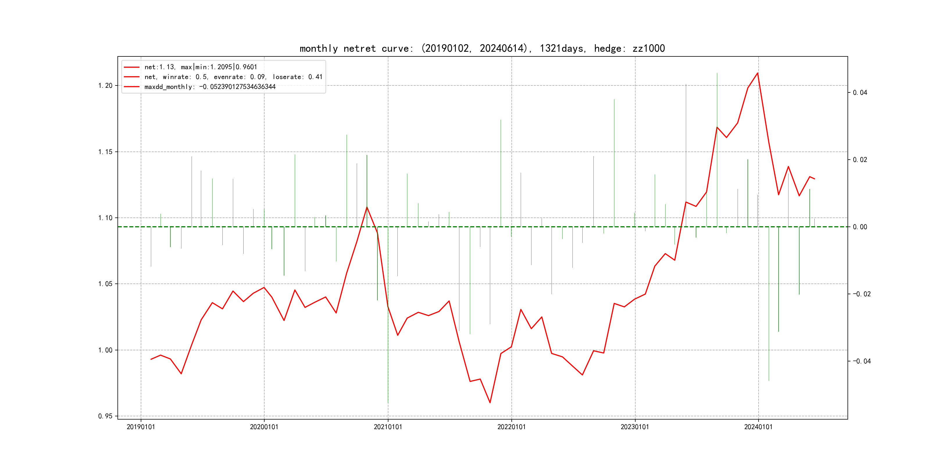The height and width of the screenshot is (471, 942).
Task: Click the 20200101 x-axis tick label
Action: (264, 427)
